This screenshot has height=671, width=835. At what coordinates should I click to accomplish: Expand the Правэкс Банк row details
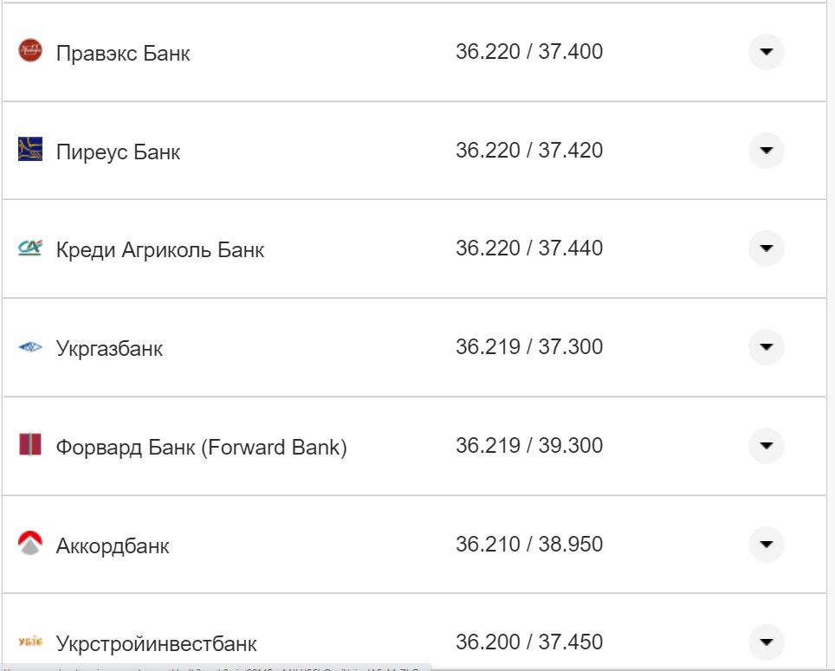coord(766,52)
